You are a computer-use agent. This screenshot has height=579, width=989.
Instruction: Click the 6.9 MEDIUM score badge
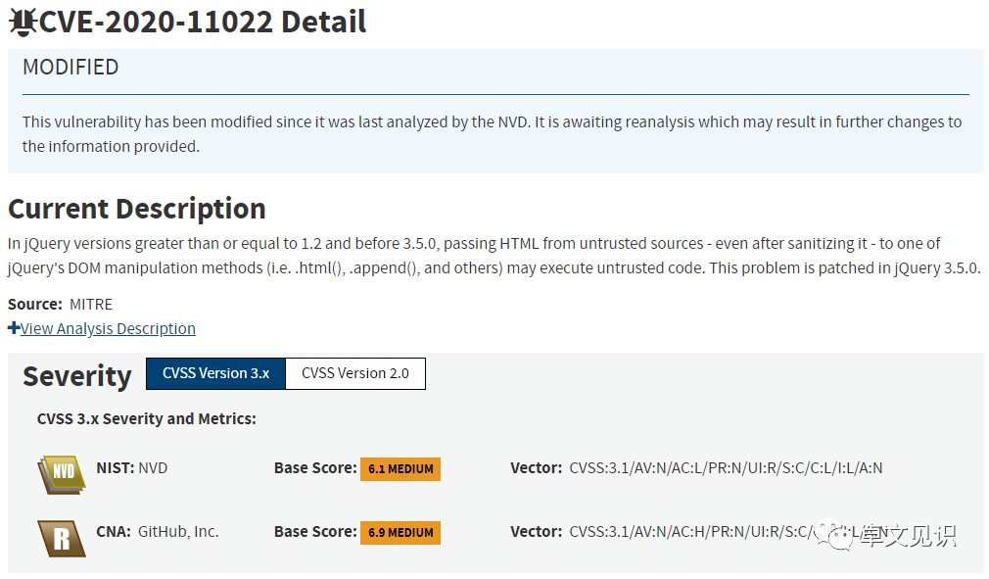[x=400, y=532]
